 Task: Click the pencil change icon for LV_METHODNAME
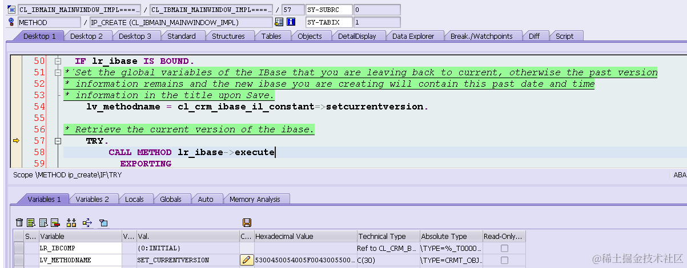coord(246,260)
